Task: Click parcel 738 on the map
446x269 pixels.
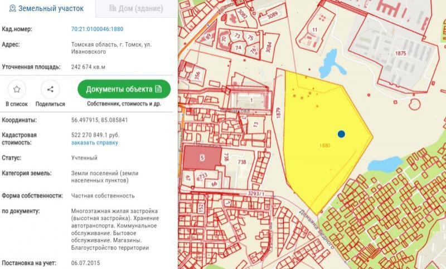Action: pyautogui.click(x=242, y=162)
